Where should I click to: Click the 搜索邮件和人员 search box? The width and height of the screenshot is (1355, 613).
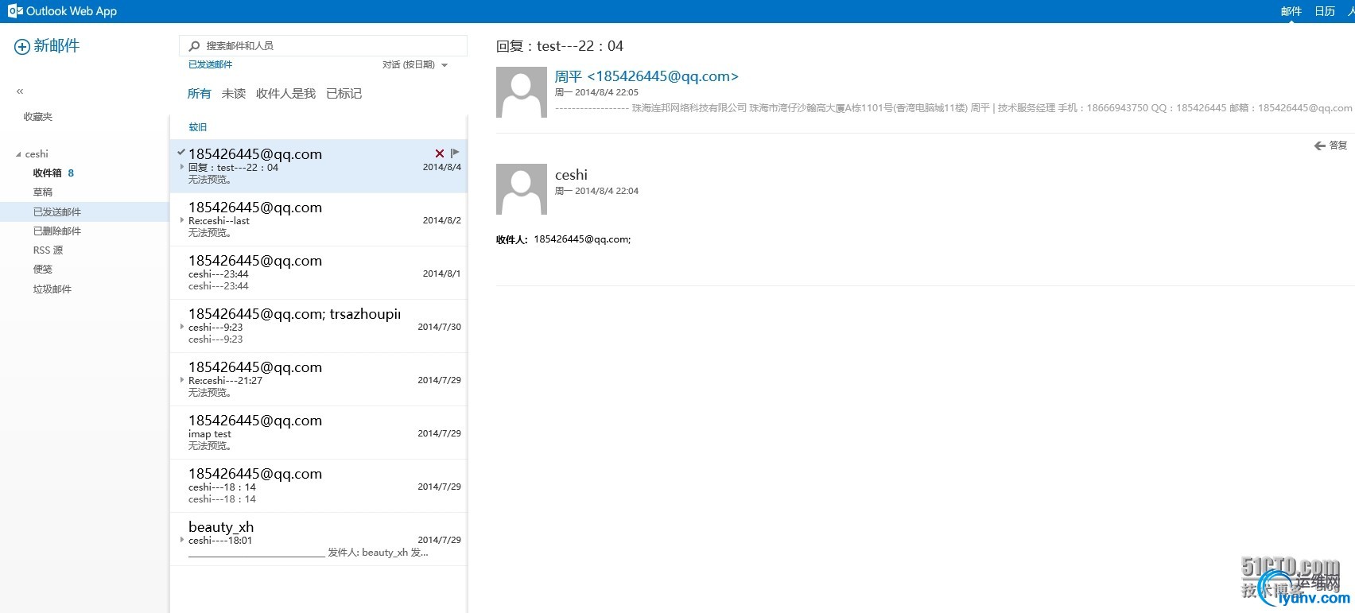coord(324,46)
